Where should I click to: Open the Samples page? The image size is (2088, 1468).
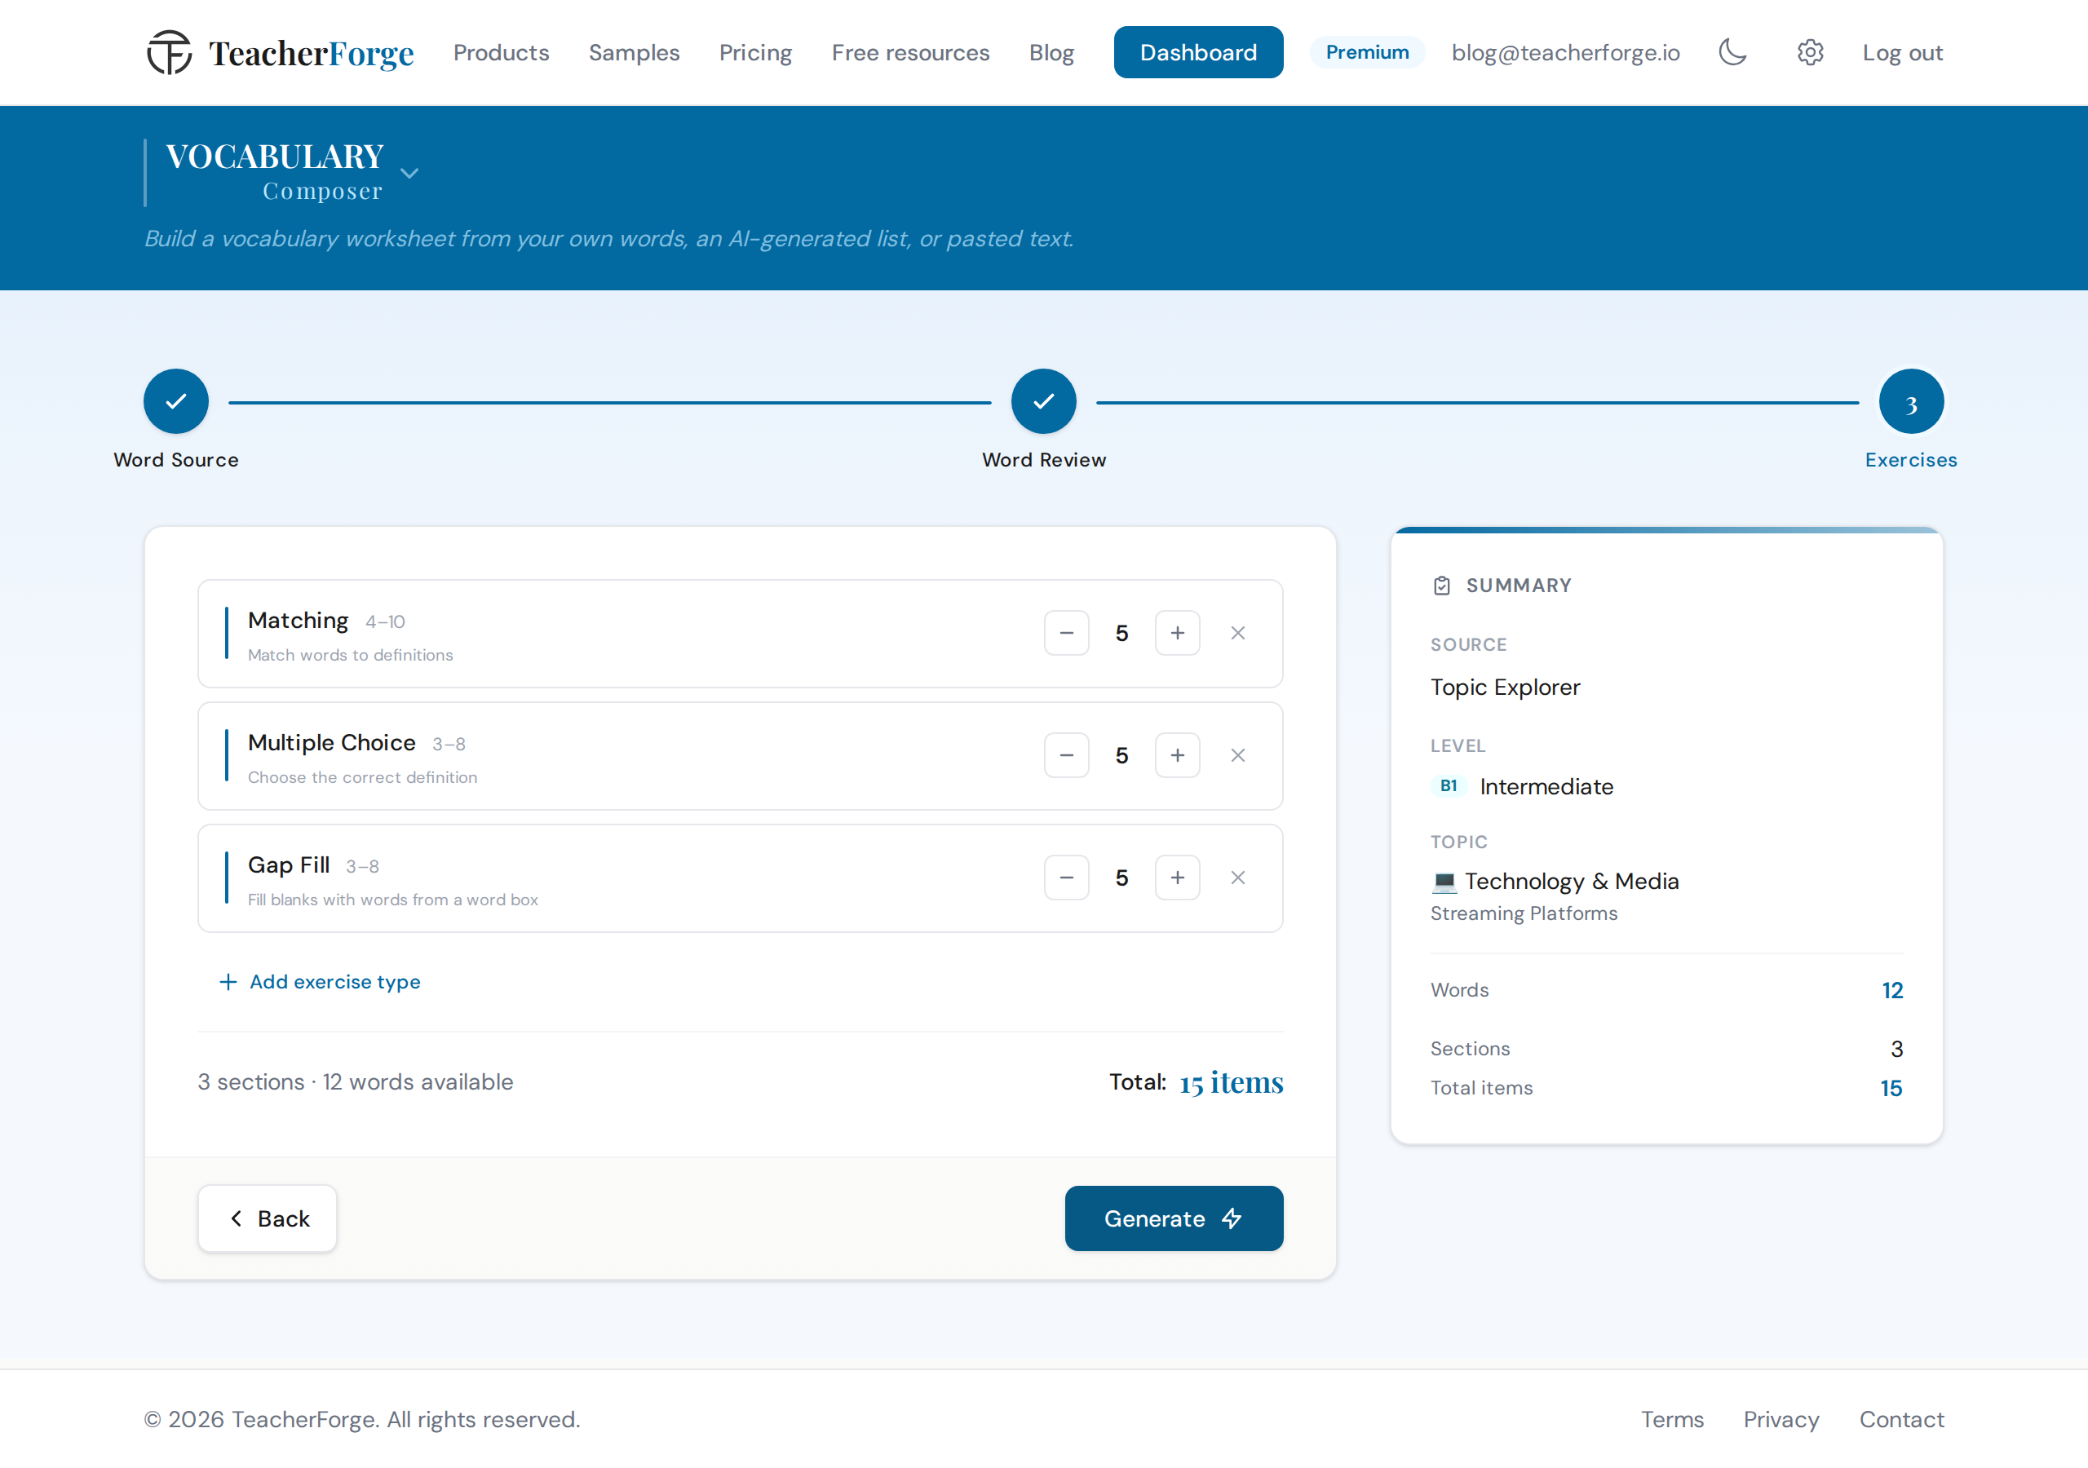[634, 53]
